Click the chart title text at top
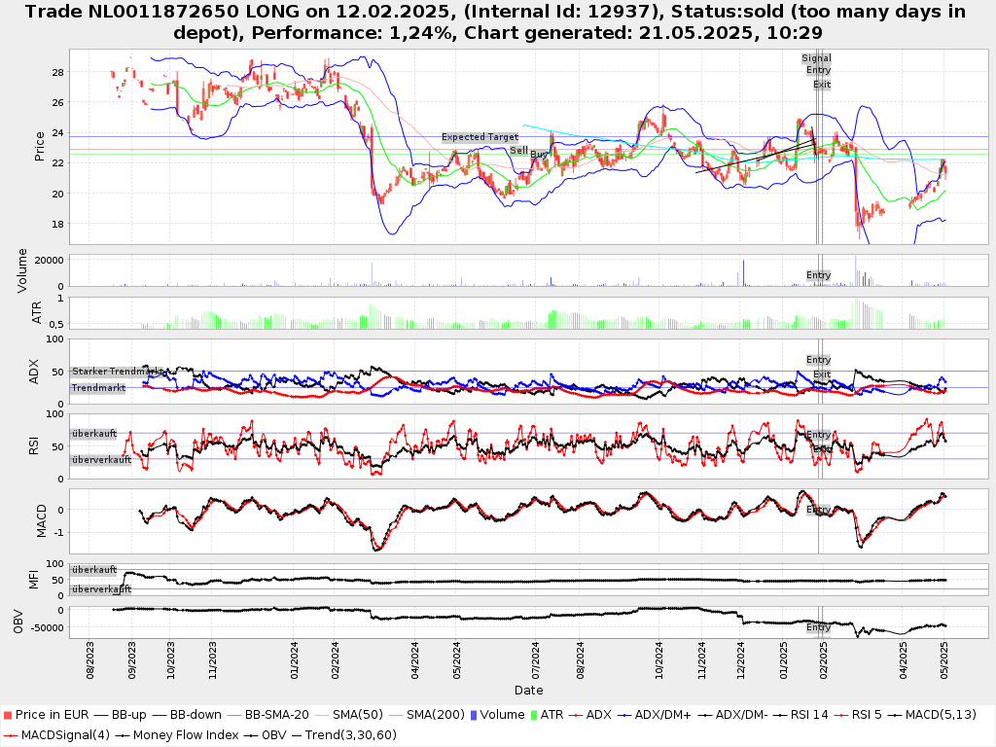Screen dimensions: 996x747 tap(497, 21)
